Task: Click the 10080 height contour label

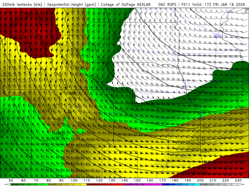Action: (x=204, y=127)
